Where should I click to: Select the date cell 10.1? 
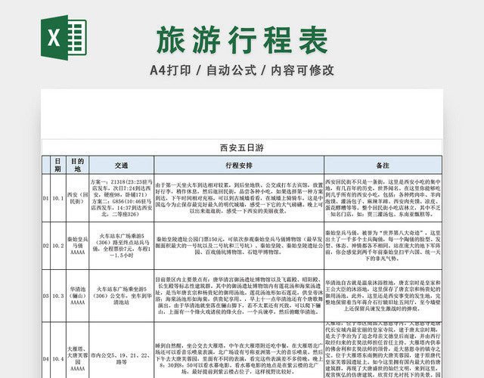(x=58, y=198)
